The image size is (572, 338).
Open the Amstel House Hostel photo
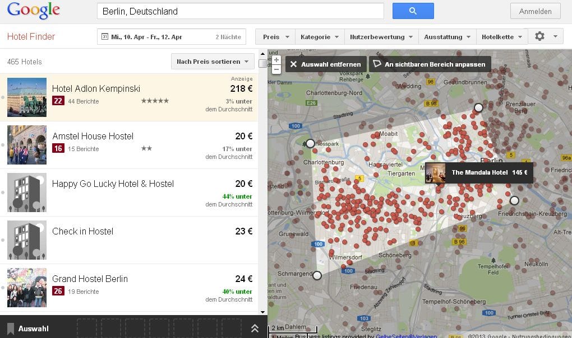tap(27, 145)
